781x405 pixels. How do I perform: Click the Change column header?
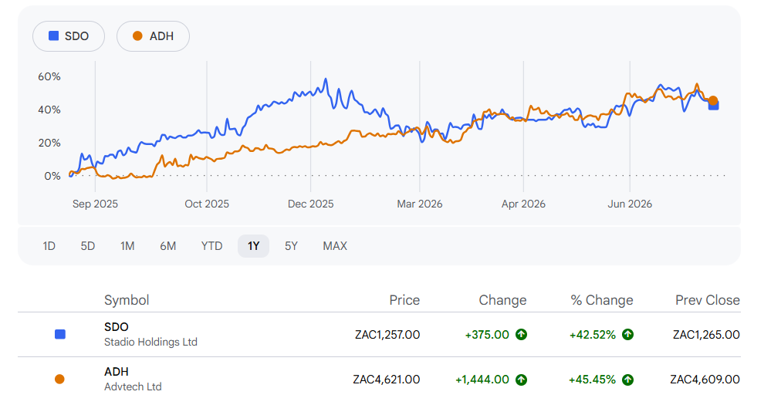502,300
